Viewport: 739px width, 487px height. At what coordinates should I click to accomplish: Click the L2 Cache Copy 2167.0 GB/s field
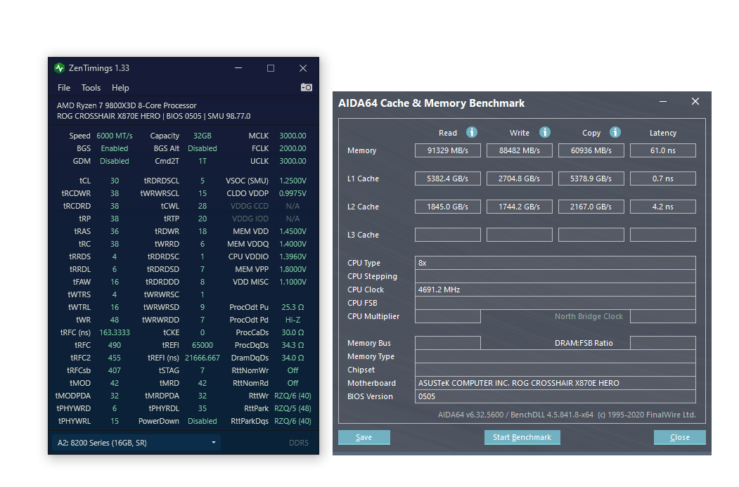(x=591, y=207)
